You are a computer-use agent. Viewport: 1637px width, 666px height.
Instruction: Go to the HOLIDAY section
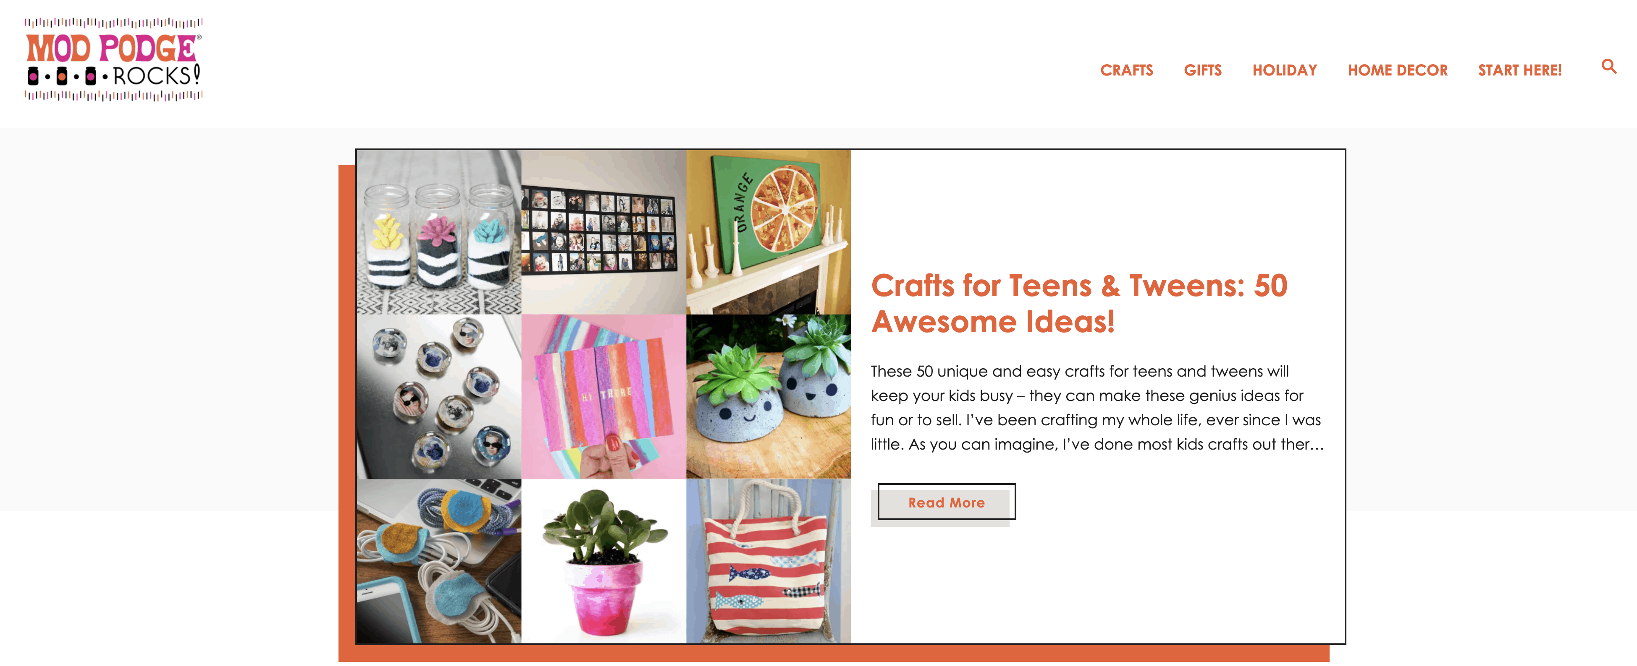(x=1284, y=70)
